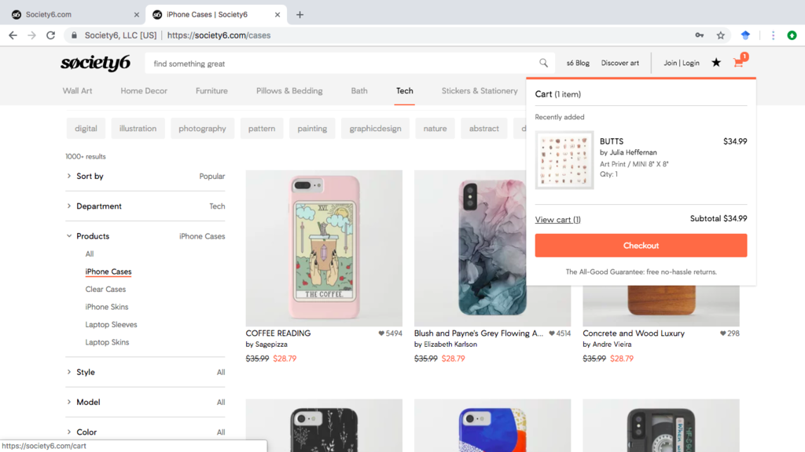This screenshot has width=805, height=452.
Task: Click the Society6 logo
Action: point(95,63)
